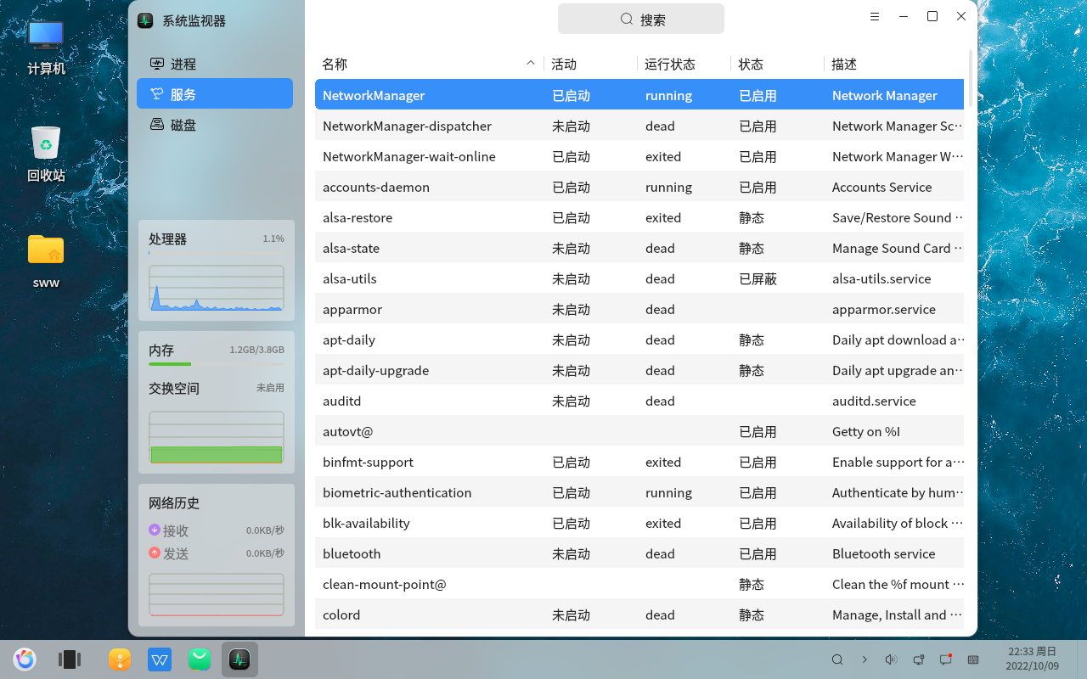This screenshot has width=1087, height=679.
Task: Launch the orange taskbar app icon
Action: click(x=120, y=659)
